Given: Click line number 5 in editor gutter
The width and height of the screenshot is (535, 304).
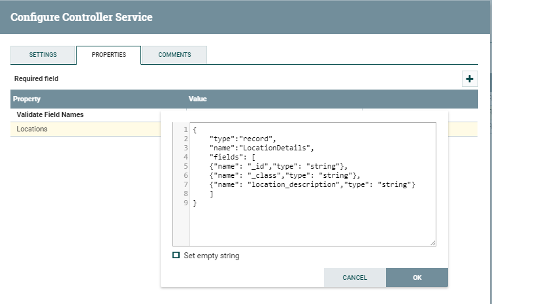Looking at the screenshot, I should (186, 166).
